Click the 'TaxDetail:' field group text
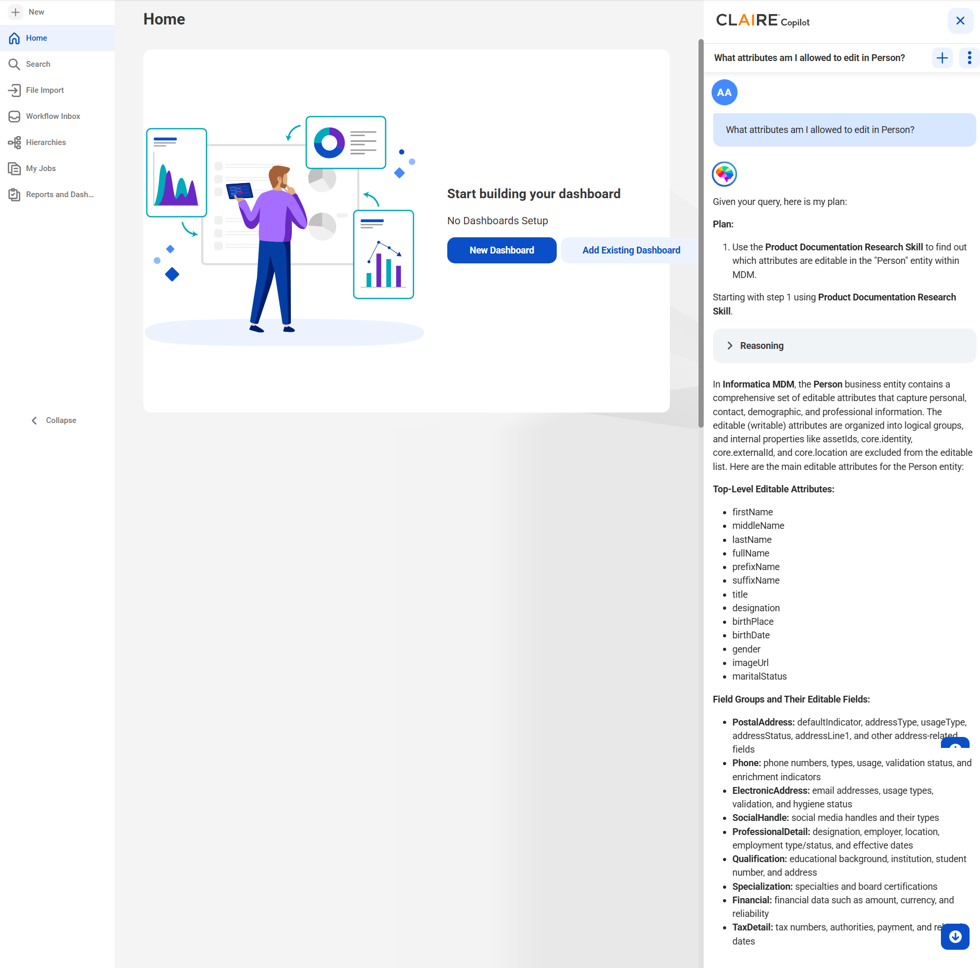Screen dimensions: 980x968 (752, 927)
